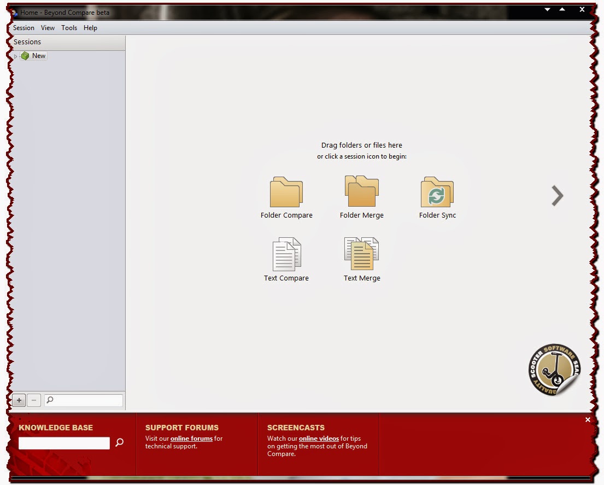Click the Beyond Compare title bar app icon
Screen dimensions: 604x485
pos(14,13)
